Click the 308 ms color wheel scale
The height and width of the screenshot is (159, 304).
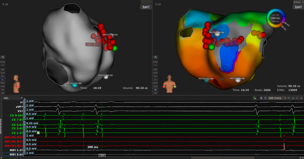(x=275, y=18)
